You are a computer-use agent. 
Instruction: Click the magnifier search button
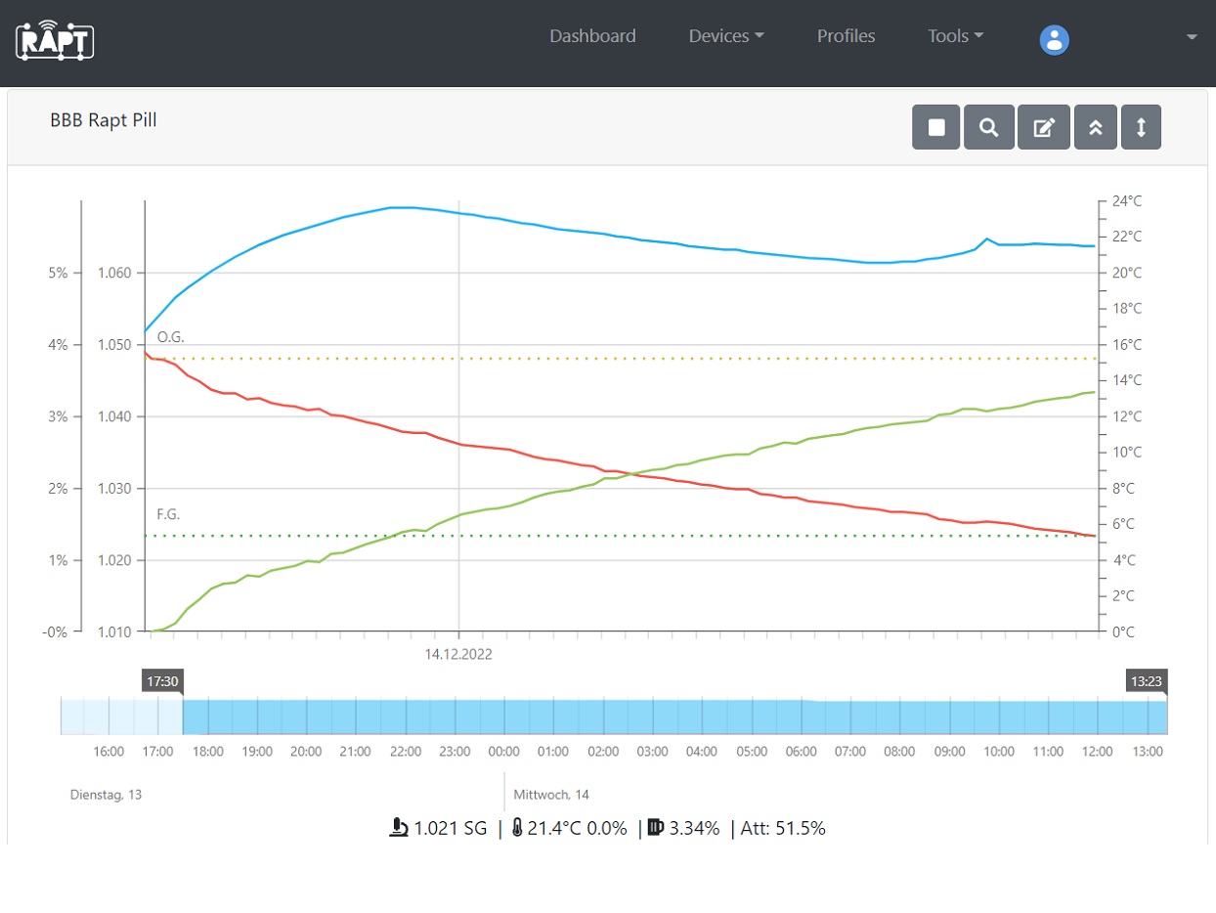(988, 127)
